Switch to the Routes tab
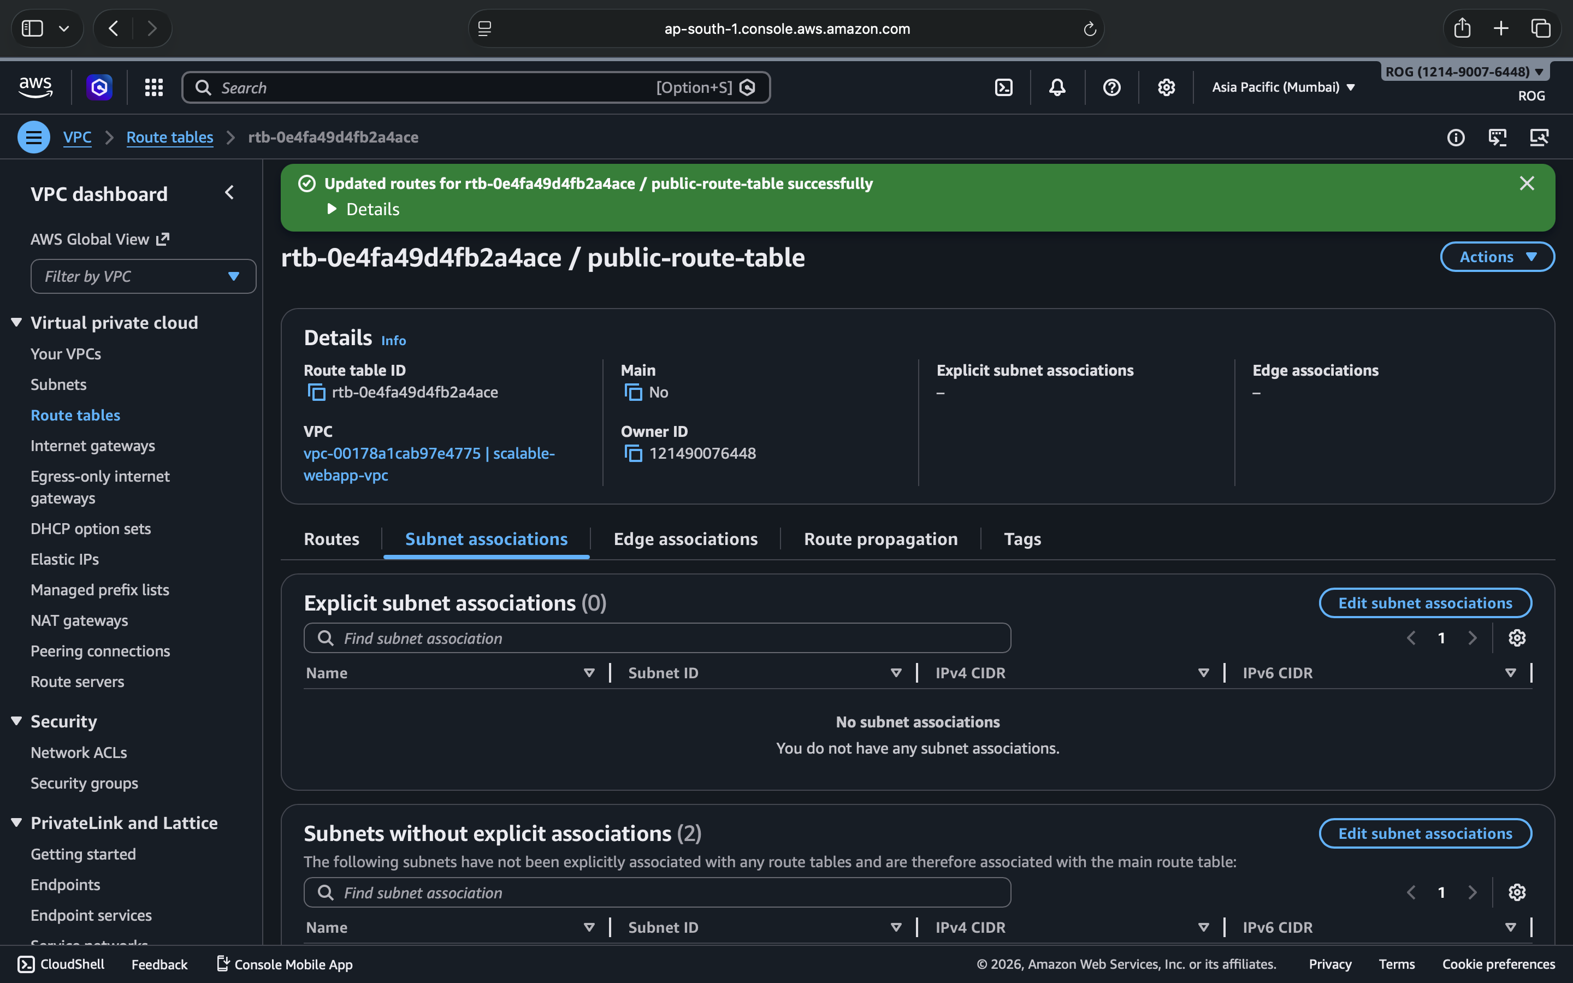1573x983 pixels. [x=332, y=539]
